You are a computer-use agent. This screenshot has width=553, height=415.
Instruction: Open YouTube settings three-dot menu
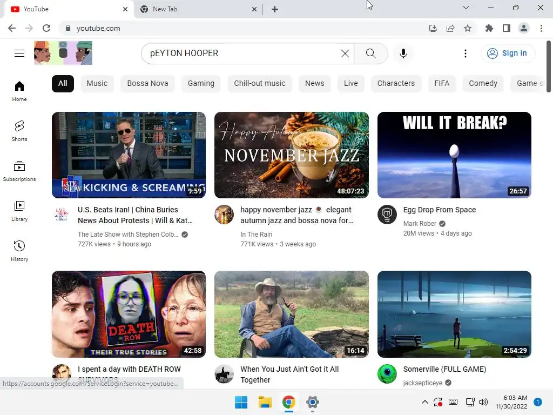pyautogui.click(x=466, y=53)
